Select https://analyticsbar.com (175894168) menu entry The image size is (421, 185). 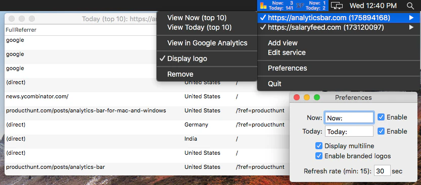[339, 18]
